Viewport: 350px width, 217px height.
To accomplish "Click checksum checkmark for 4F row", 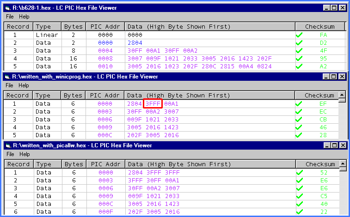I will pos(299,51).
